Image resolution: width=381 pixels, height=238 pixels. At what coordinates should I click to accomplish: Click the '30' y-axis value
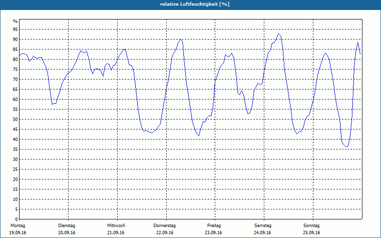pyautogui.click(x=15, y=159)
